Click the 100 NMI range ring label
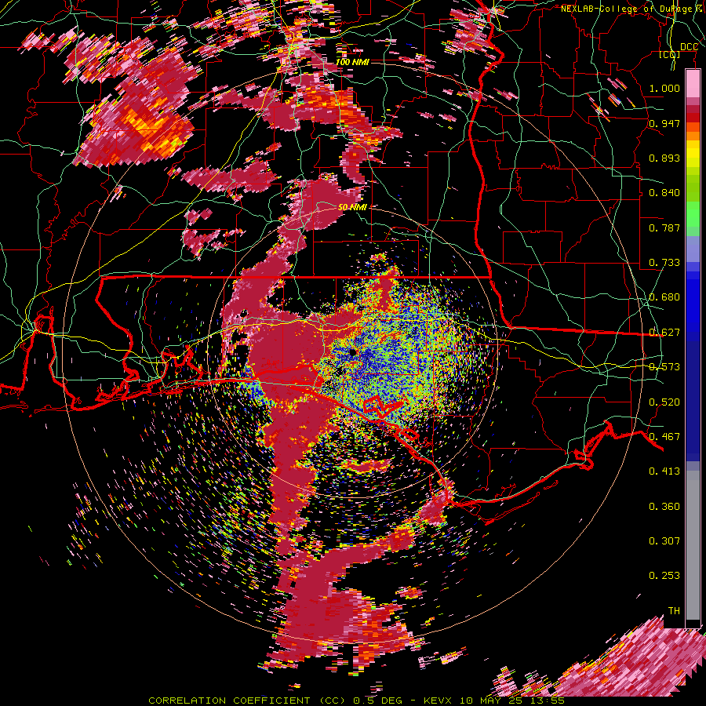 pos(352,62)
